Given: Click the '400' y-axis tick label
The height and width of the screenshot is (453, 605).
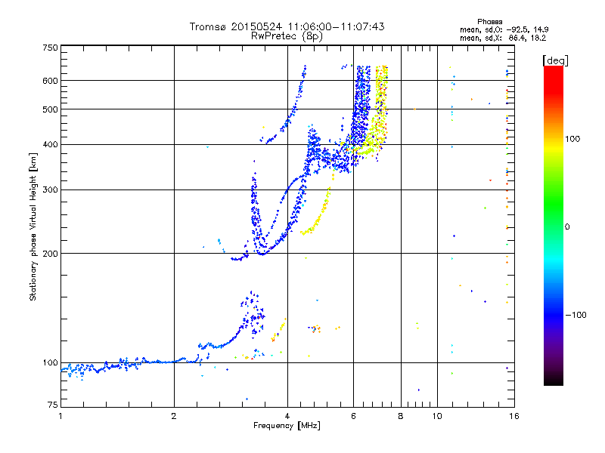Looking at the screenshot, I should (x=51, y=145).
